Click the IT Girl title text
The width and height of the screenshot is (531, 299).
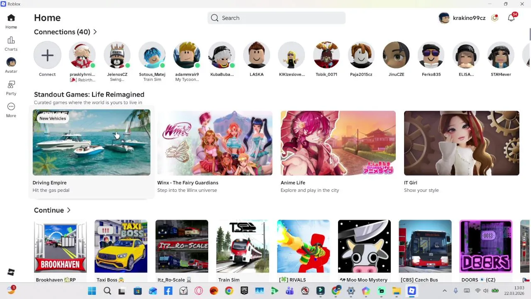click(411, 183)
